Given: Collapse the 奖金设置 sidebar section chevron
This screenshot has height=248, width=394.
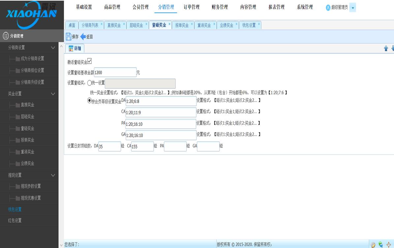Looking at the screenshot, I should click(x=53, y=94).
